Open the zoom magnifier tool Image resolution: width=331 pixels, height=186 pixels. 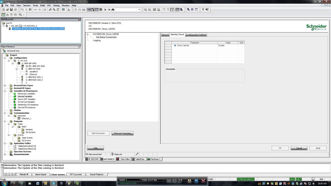(20, 15)
